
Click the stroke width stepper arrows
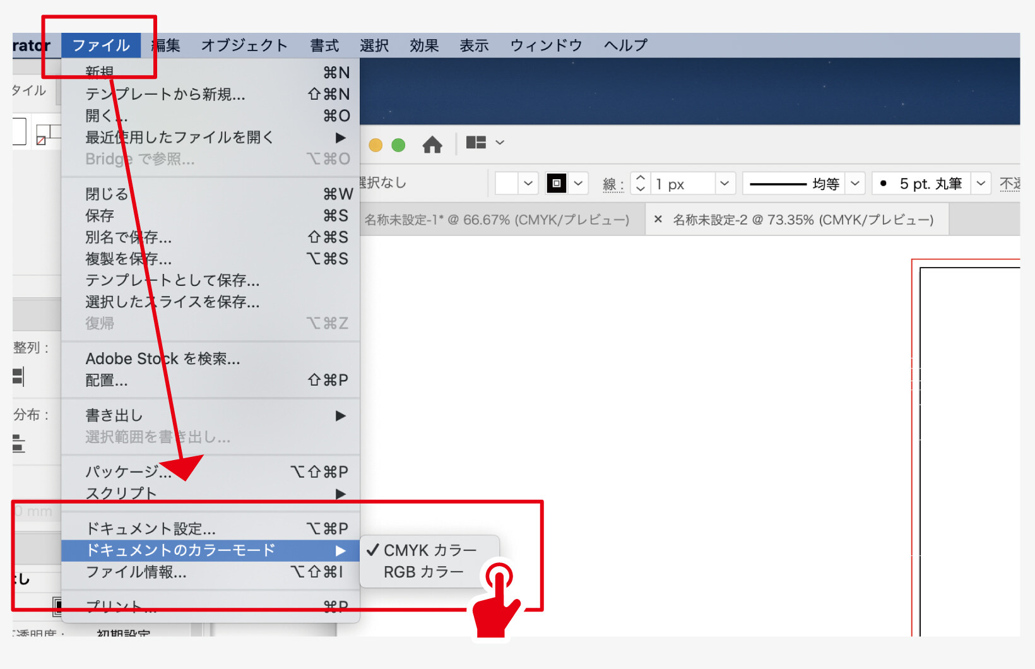pyautogui.click(x=641, y=184)
